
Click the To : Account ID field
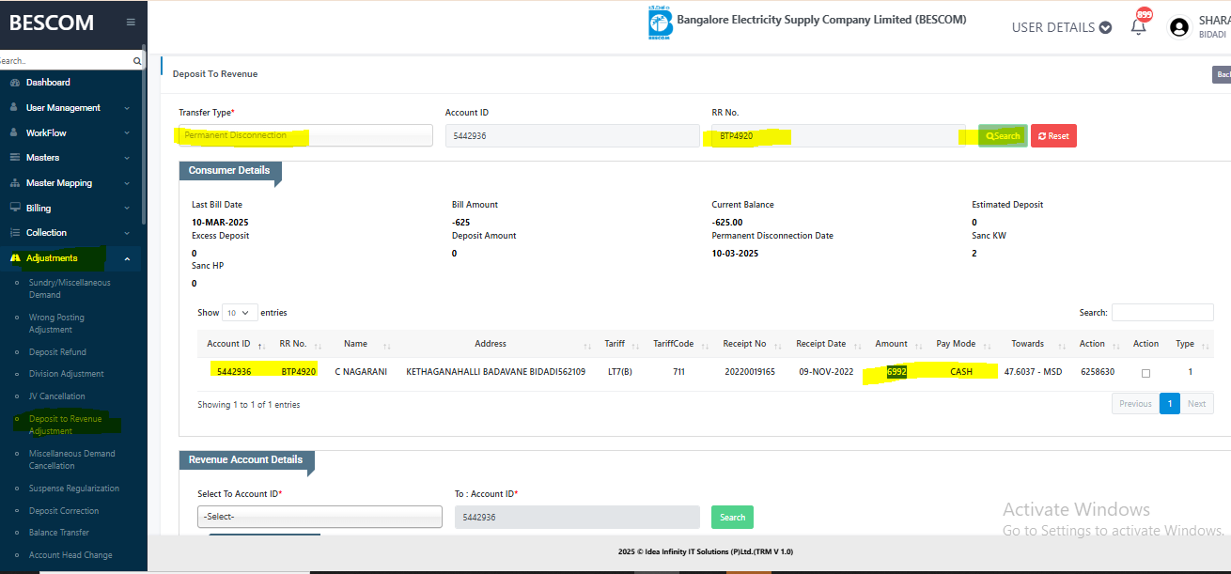click(577, 518)
